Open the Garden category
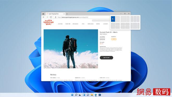Image resolution: width=172 pixels, height=97 pixels. 98,24
